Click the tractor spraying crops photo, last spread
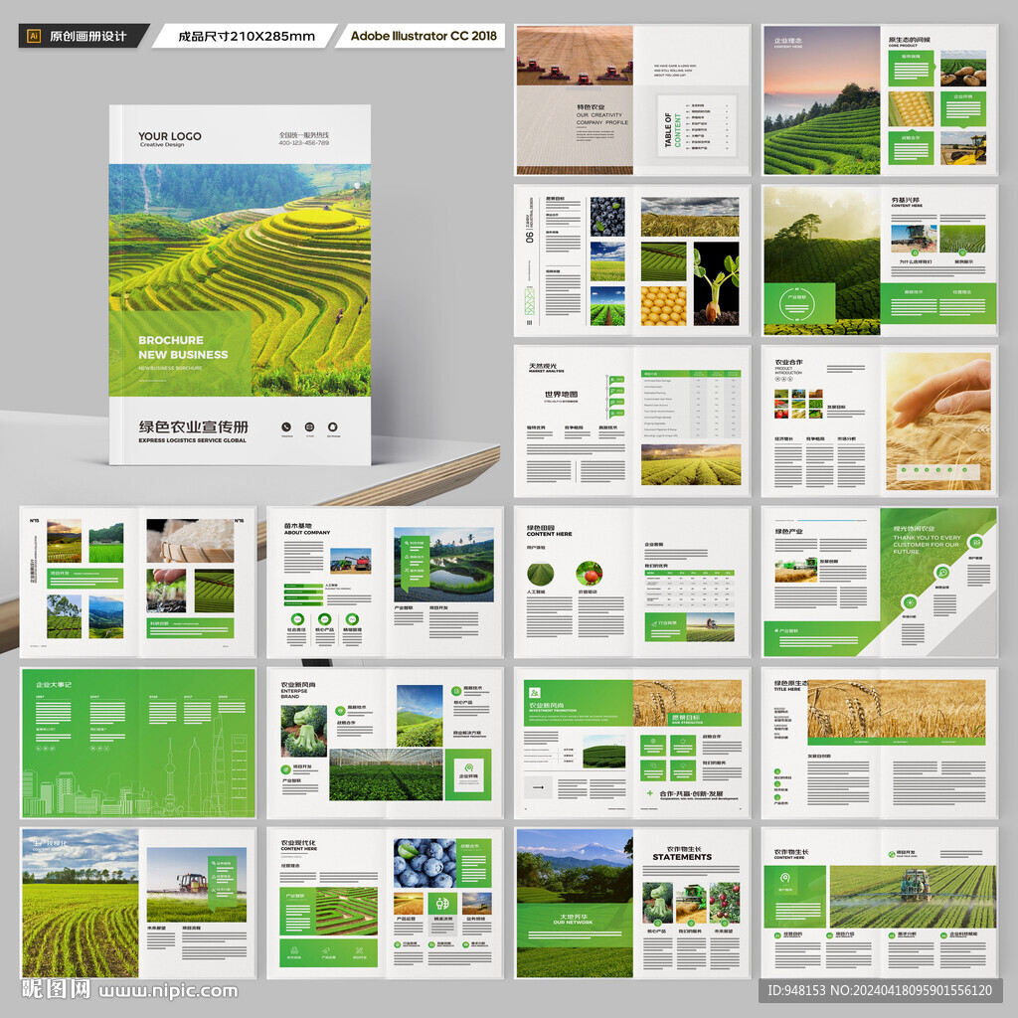Image resolution: width=1018 pixels, height=1018 pixels. click(x=913, y=896)
